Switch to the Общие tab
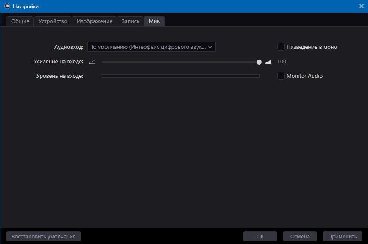368x244 pixels. [x=20, y=21]
